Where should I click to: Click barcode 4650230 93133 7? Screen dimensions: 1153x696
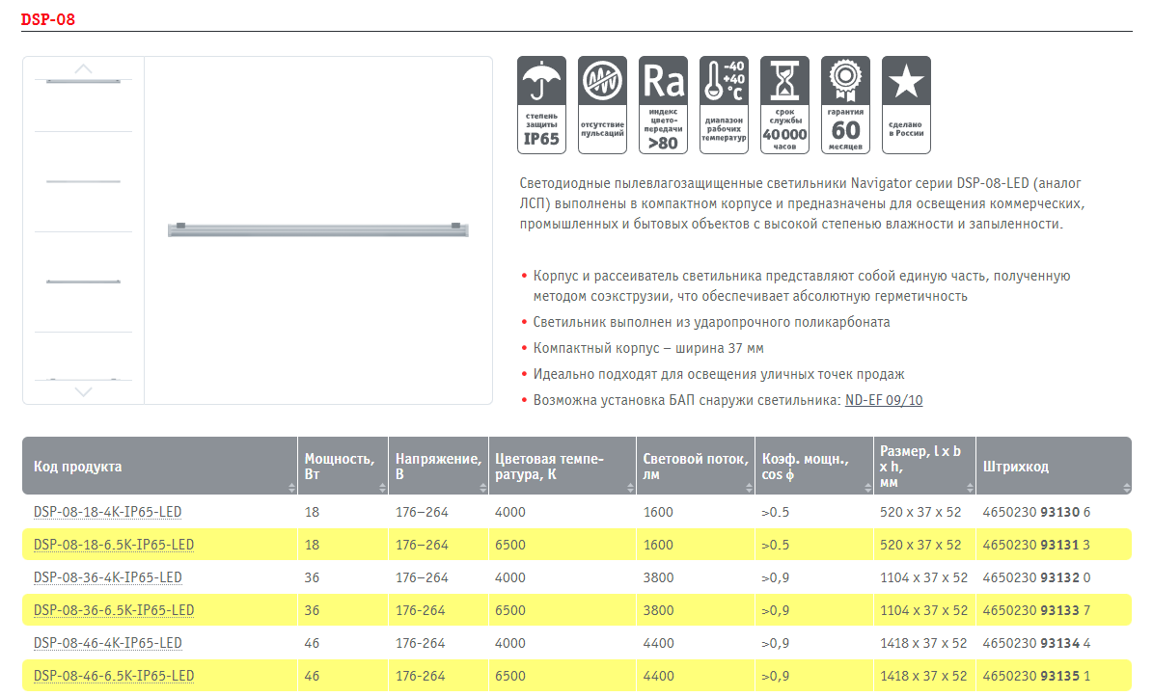1037,611
